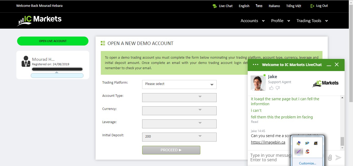Screen dimensions: 353x166
Task: Click the Live Chat speech bubble icon
Action: 215,6
